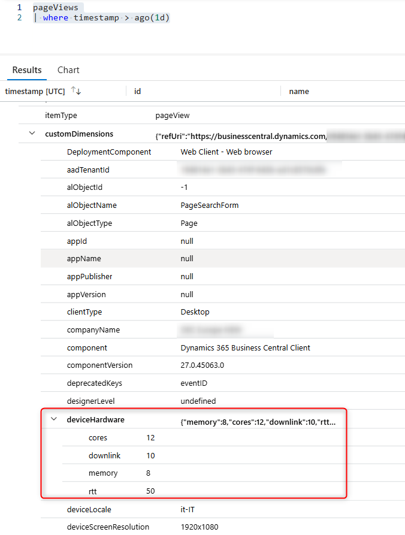
Task: Select the Results tab
Action: [x=27, y=70]
